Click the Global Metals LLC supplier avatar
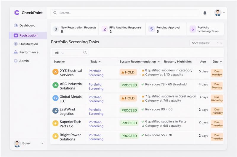The image size is (237, 157). click(55, 98)
